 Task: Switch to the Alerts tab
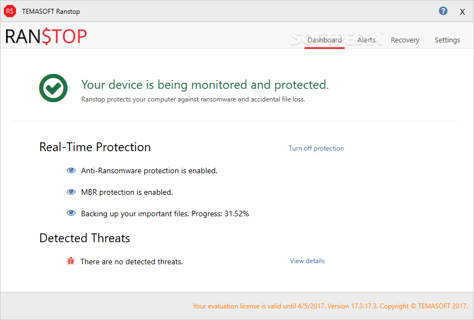pyautogui.click(x=367, y=40)
